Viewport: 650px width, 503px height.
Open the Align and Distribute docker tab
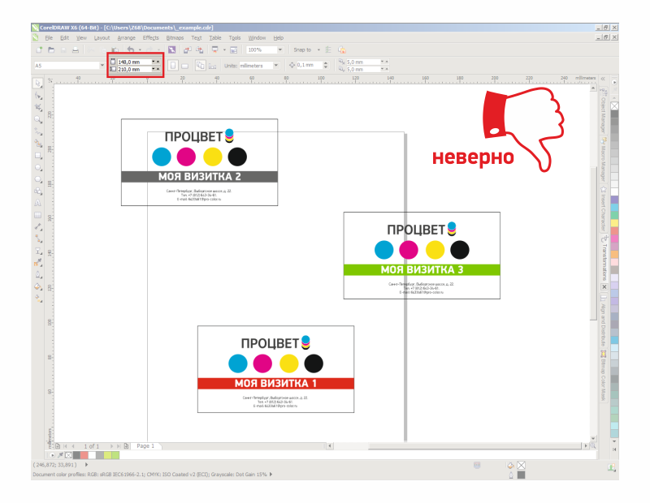604,320
